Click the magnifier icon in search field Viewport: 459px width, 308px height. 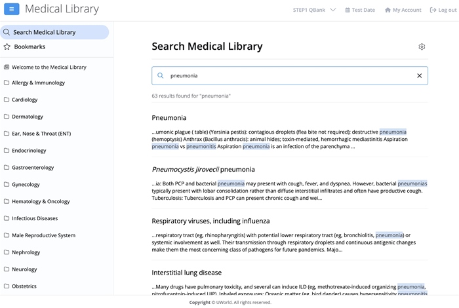tap(161, 75)
